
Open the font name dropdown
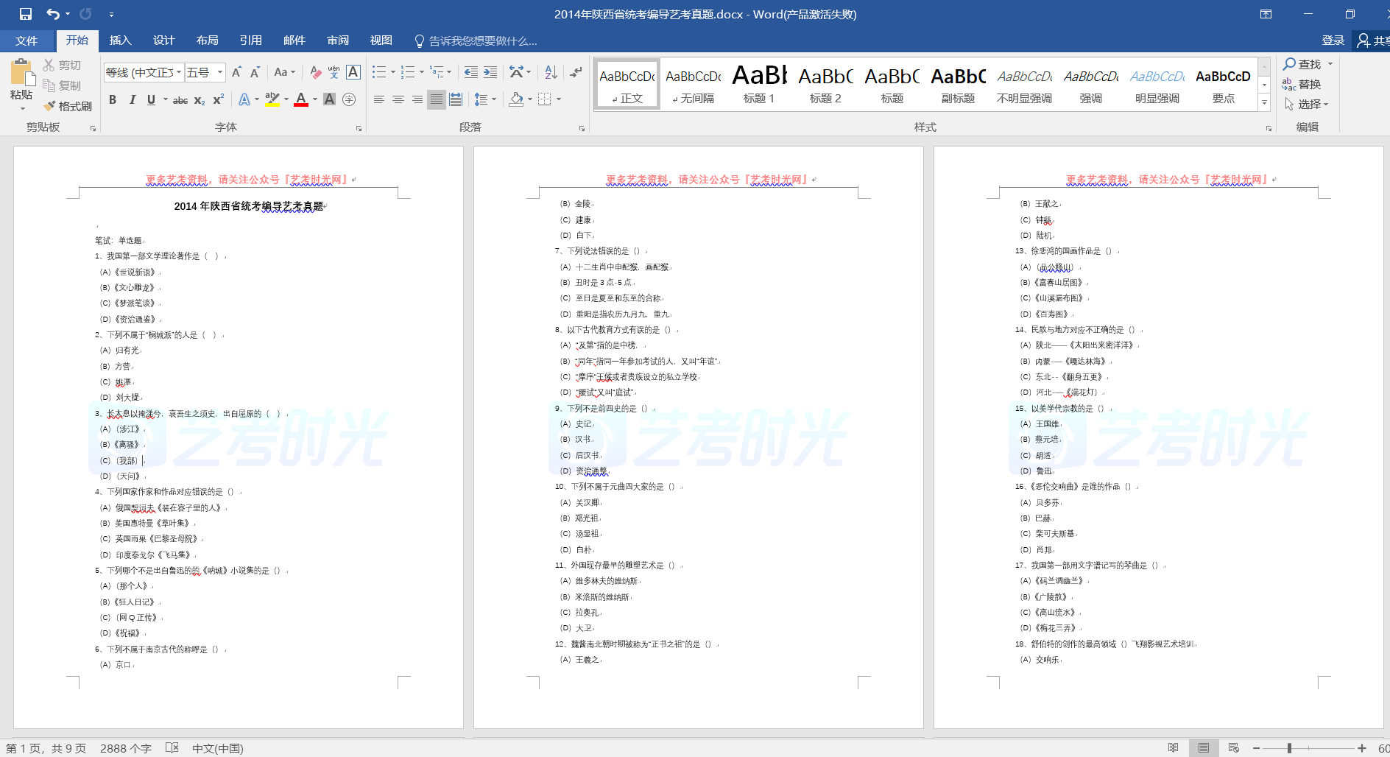point(179,72)
